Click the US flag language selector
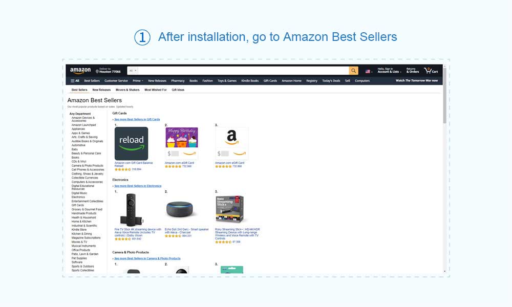 pos(369,72)
